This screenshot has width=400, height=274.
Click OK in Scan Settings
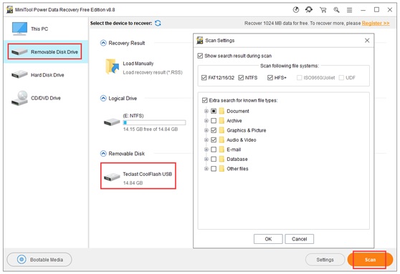tap(268, 239)
